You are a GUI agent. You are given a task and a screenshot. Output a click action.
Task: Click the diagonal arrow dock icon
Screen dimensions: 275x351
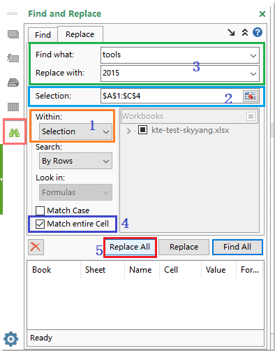[x=231, y=32]
